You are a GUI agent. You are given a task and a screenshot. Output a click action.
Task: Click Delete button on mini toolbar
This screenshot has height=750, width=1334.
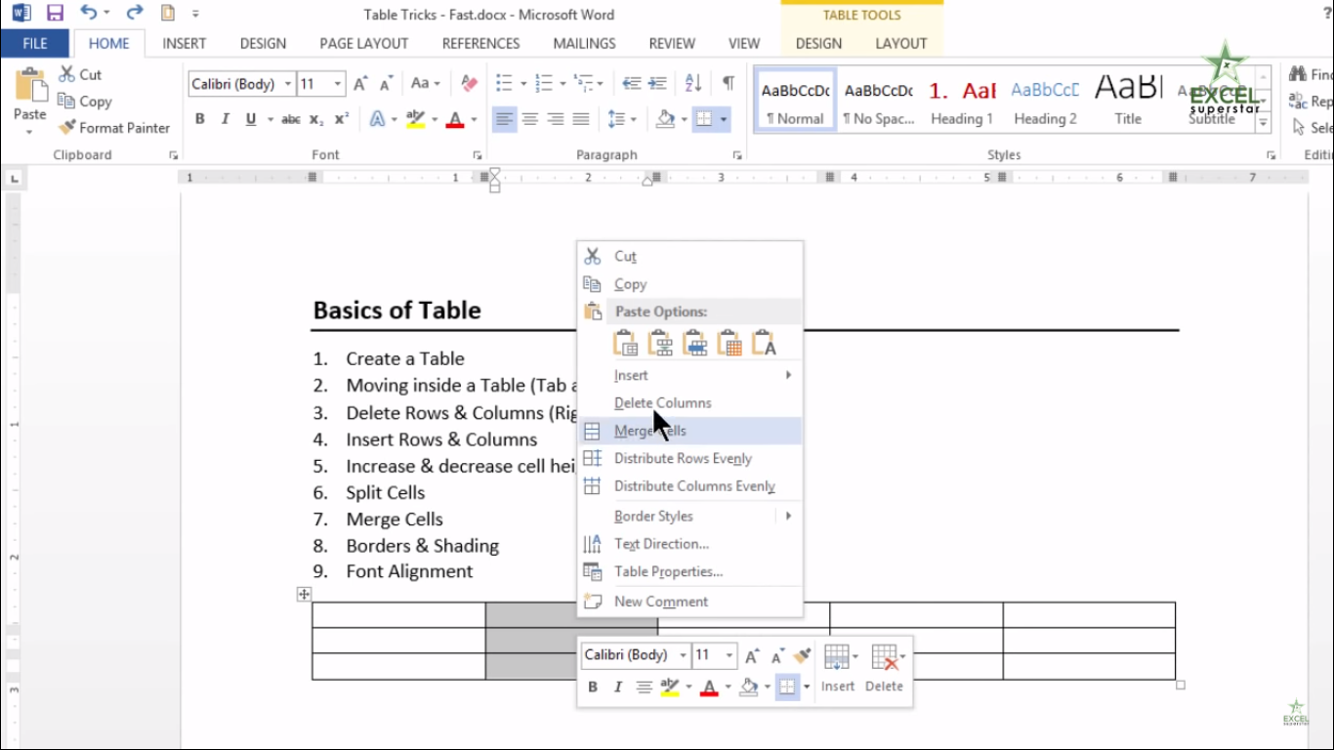pyautogui.click(x=885, y=668)
